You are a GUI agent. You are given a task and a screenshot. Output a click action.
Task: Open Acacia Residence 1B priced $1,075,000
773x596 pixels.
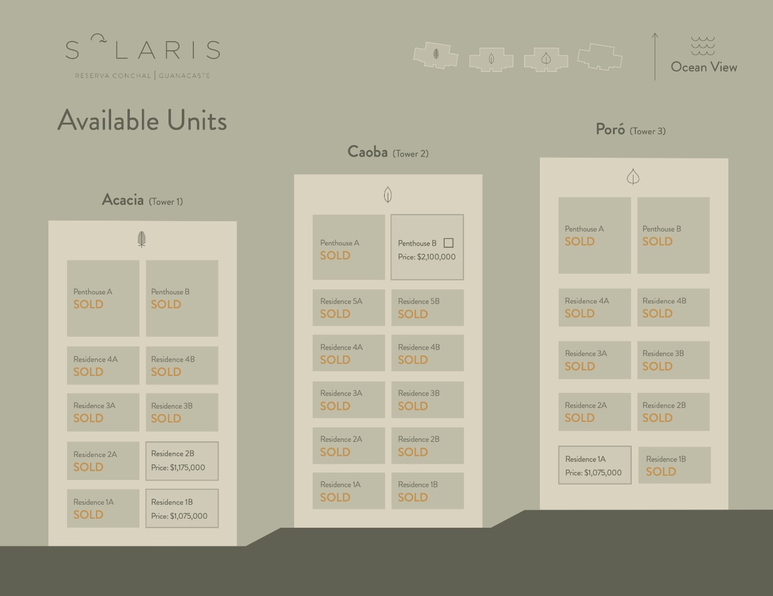pyautogui.click(x=182, y=508)
